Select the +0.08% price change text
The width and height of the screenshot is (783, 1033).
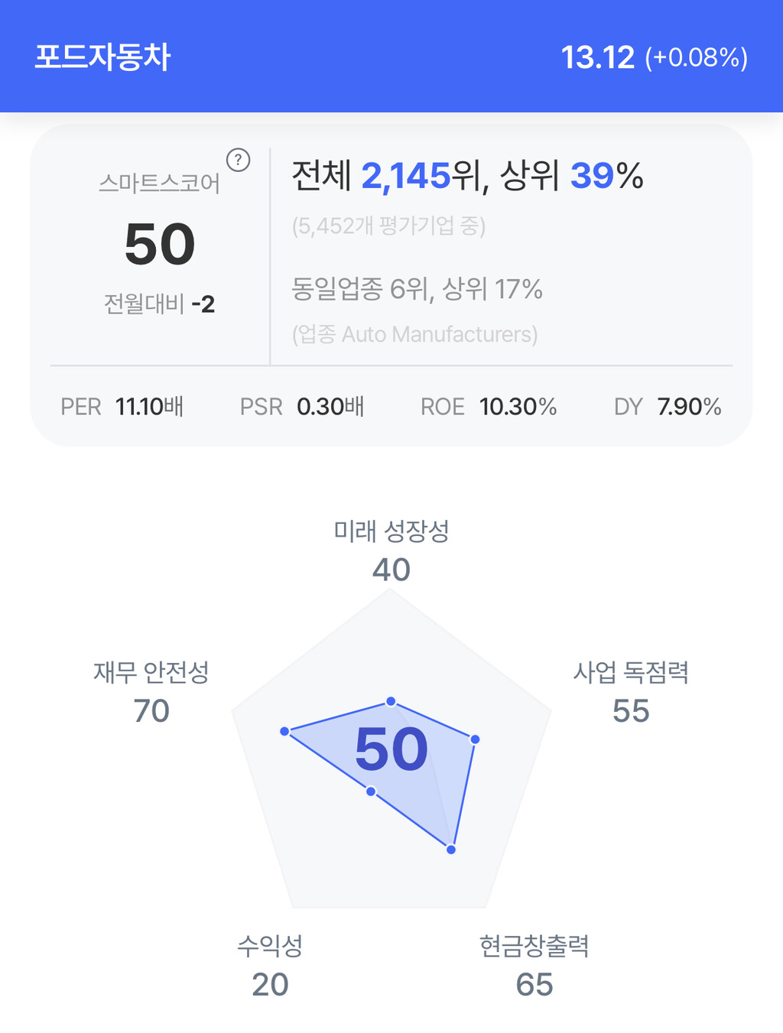coord(696,58)
